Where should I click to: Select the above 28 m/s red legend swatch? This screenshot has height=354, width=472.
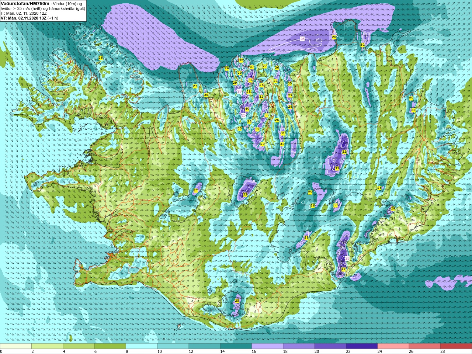(x=456, y=346)
